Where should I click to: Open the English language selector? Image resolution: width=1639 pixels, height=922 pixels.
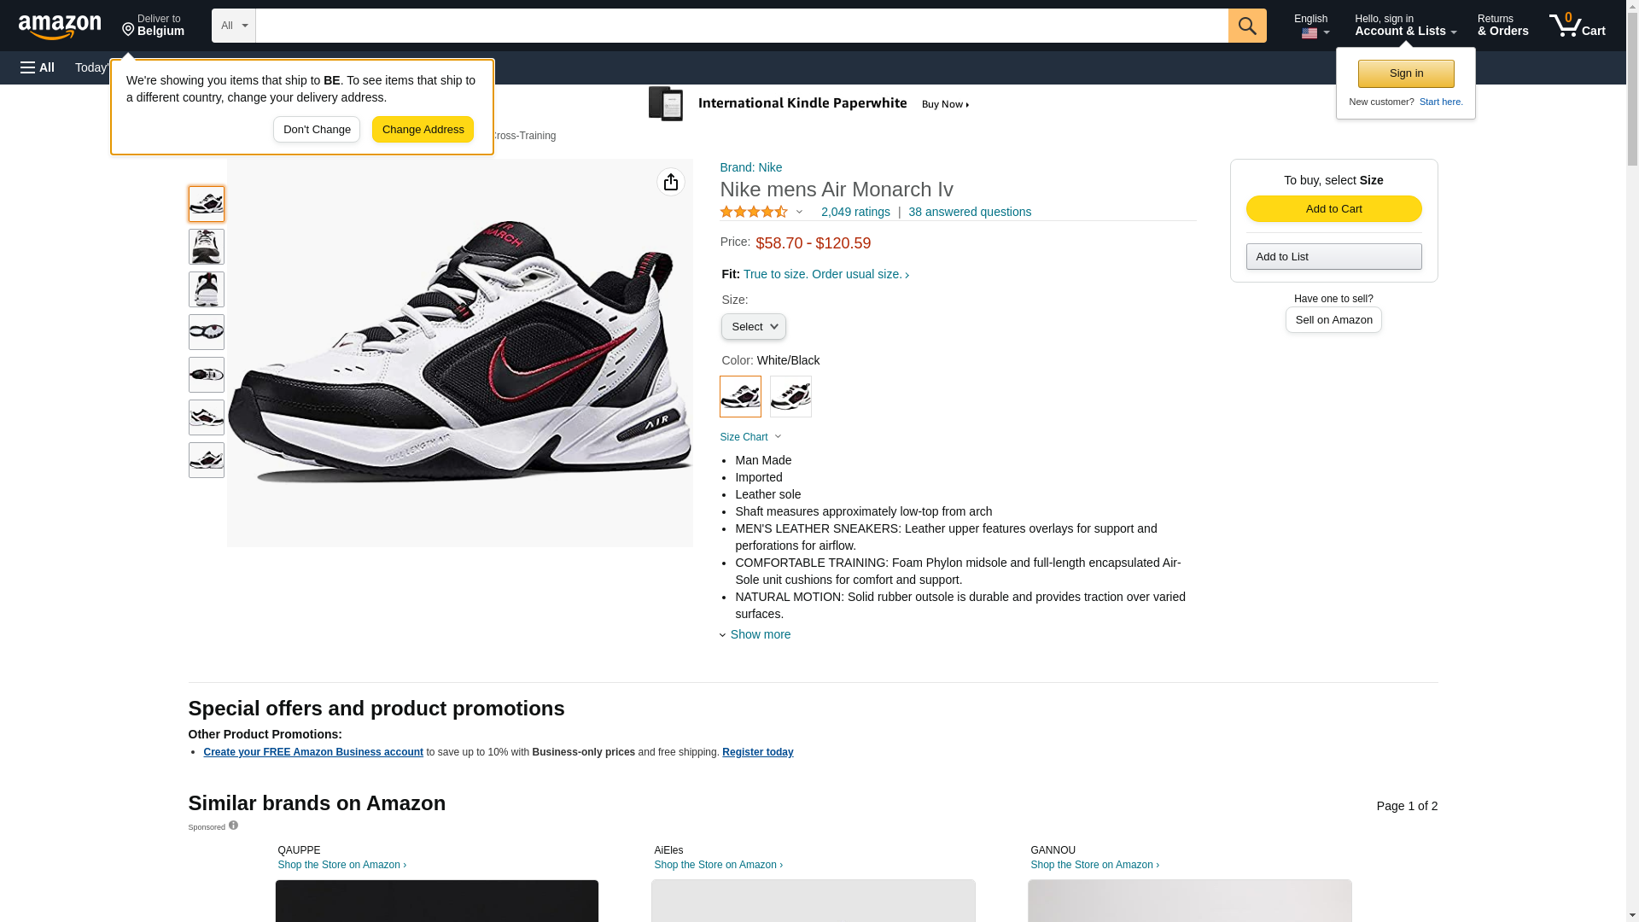click(1311, 26)
